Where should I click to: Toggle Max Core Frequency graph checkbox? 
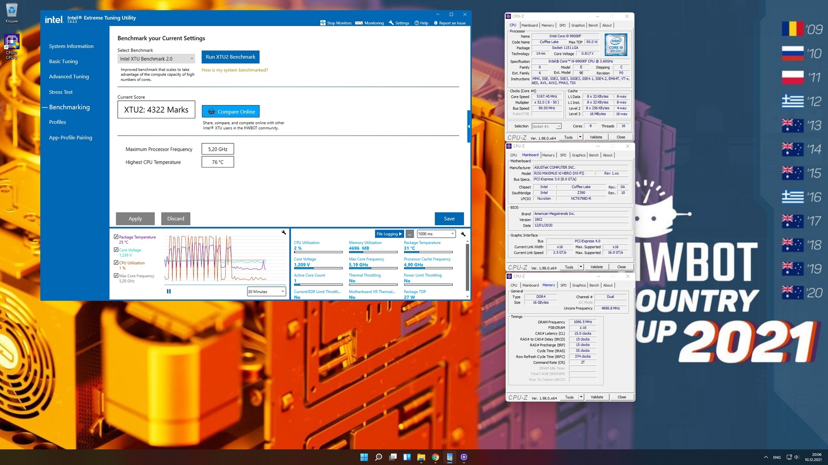pos(116,276)
